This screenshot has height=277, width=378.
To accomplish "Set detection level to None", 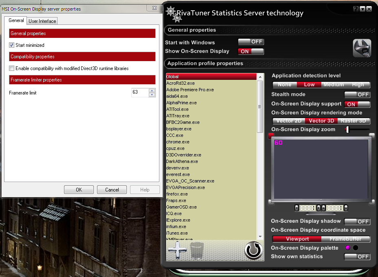I will point(285,85).
